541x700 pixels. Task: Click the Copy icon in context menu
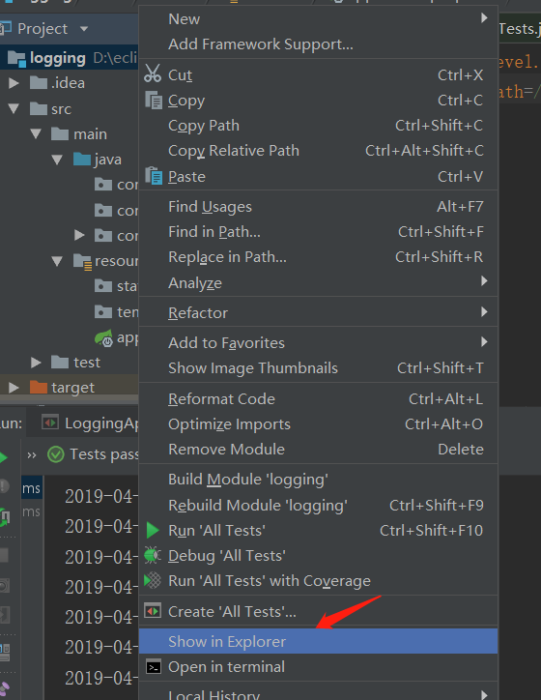(154, 100)
